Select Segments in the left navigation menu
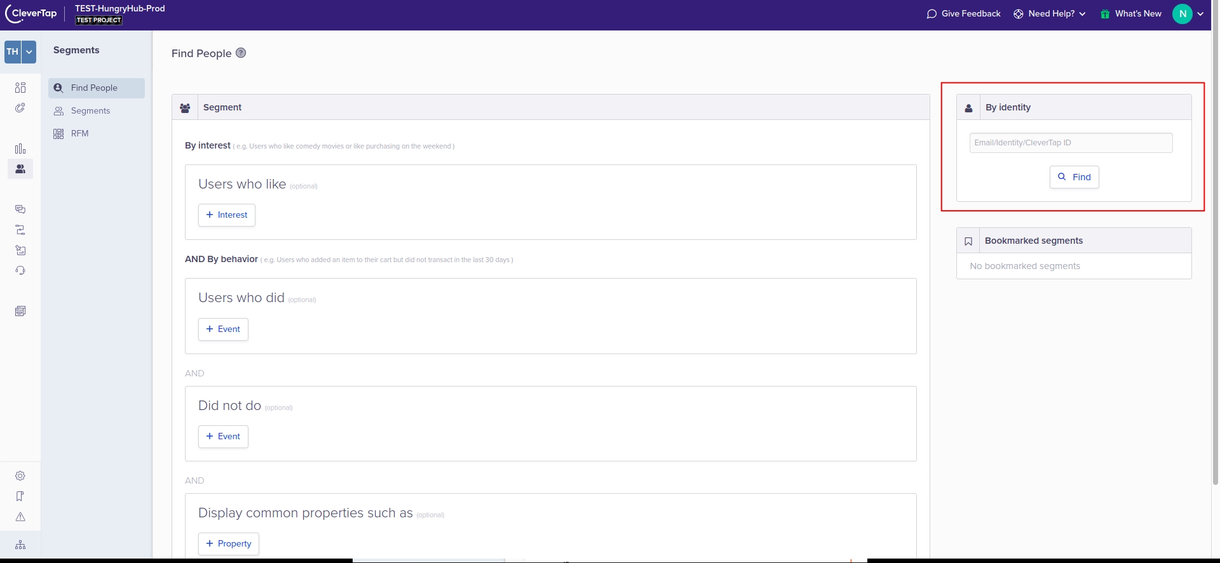The image size is (1220, 563). [x=90, y=110]
